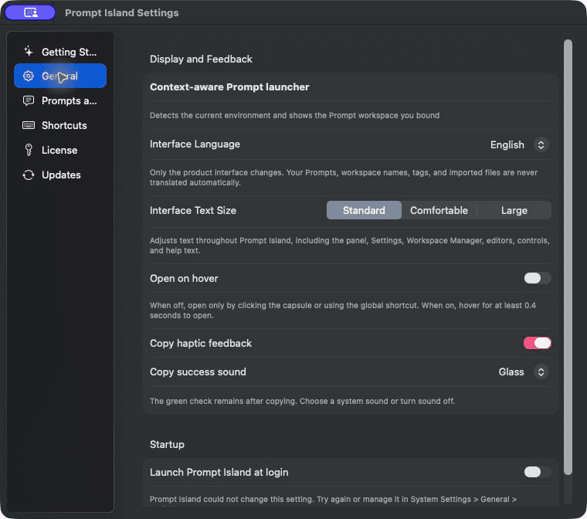Viewport: 587px width, 519px height.
Task: Open the Getting St... sidebar section
Action: 60,52
